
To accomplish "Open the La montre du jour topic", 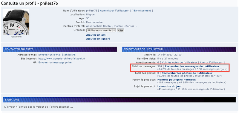I will point(169,86).
